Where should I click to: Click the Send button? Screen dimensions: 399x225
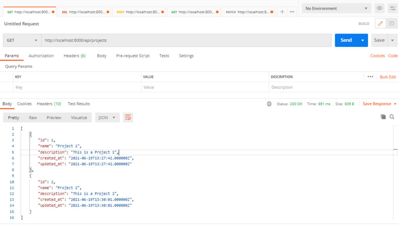point(346,40)
